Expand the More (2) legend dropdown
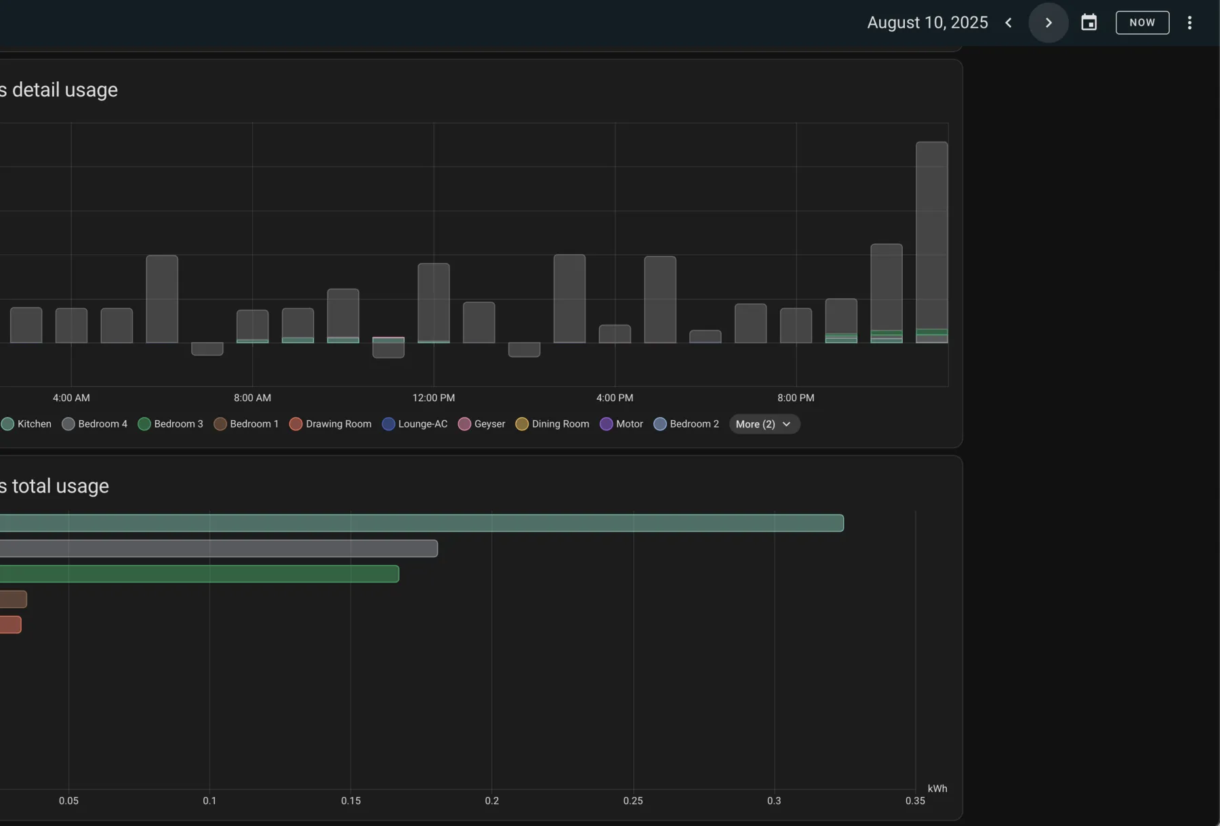1220x826 pixels. 764,424
